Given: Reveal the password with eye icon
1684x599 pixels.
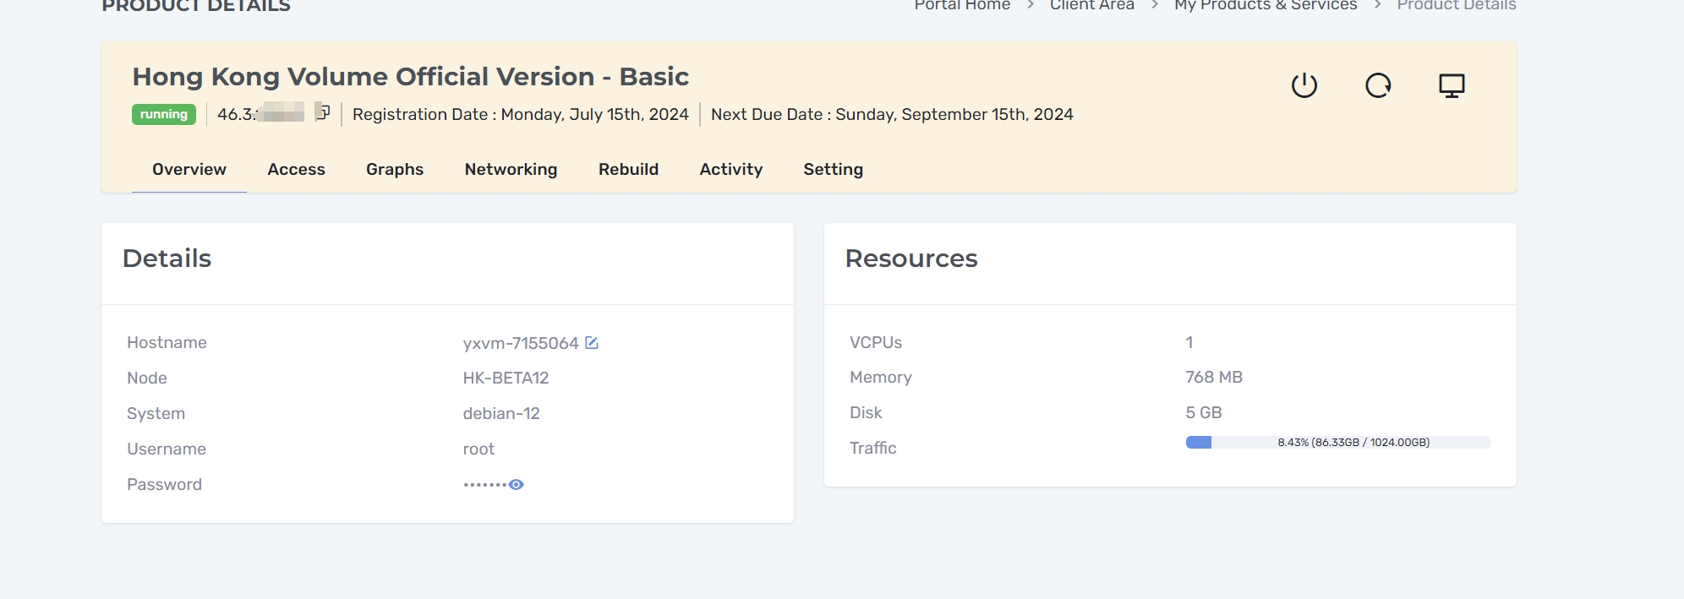Looking at the screenshot, I should pos(517,484).
